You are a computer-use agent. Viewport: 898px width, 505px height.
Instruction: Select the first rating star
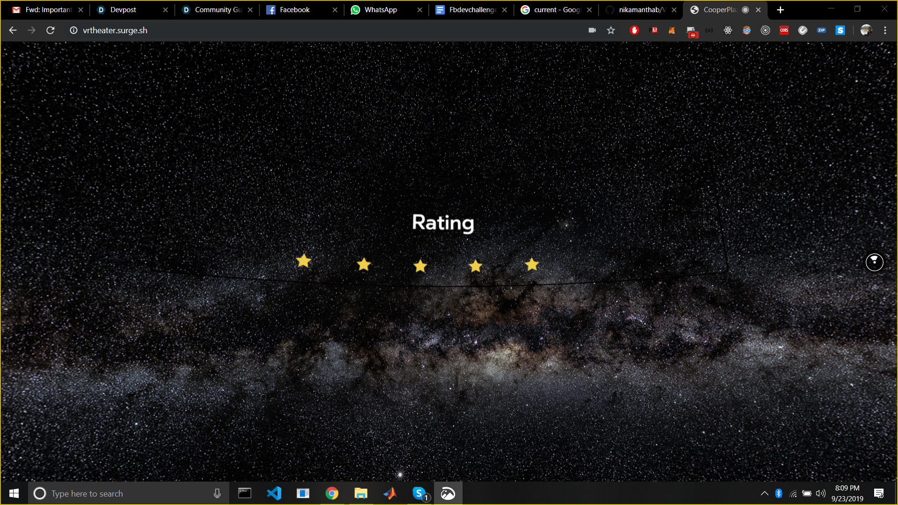pos(304,260)
